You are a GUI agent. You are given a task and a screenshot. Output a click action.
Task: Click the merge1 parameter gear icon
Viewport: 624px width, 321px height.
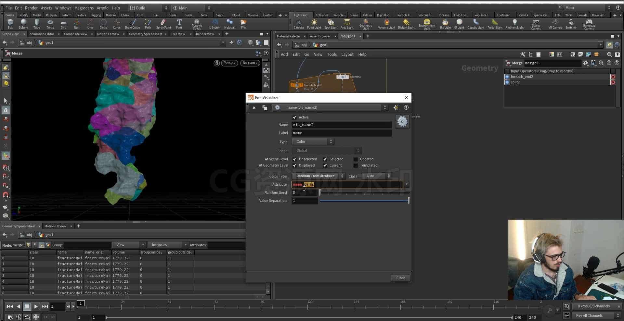click(x=585, y=63)
